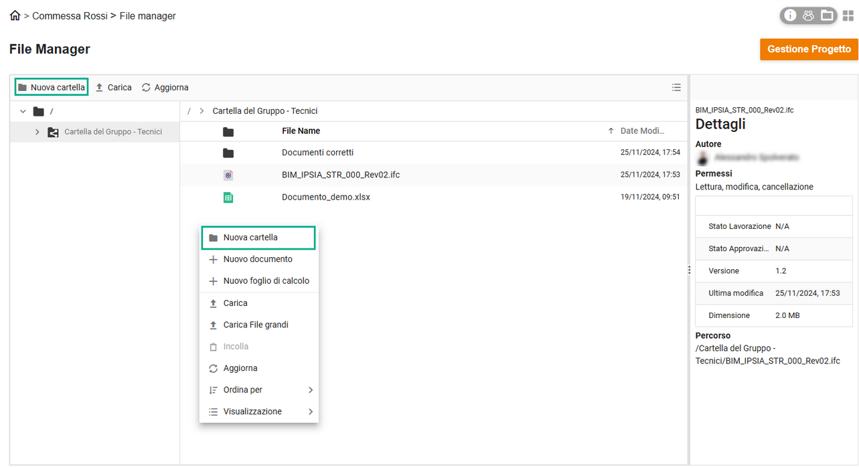The image size is (859, 468).
Task: Click Ultima modifica value in details
Action: pyautogui.click(x=807, y=293)
